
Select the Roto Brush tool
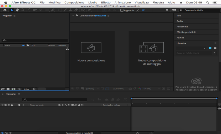click(x=83, y=10)
